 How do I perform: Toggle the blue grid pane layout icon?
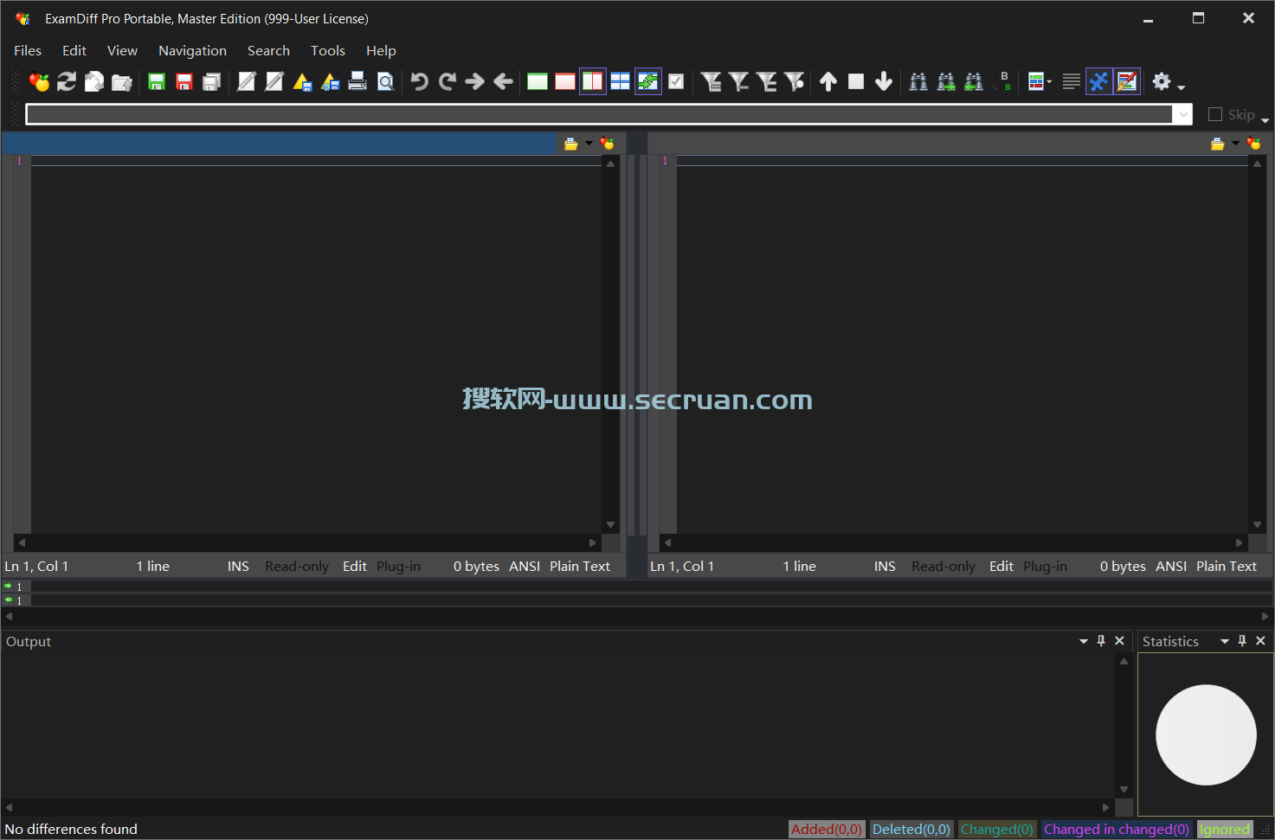621,81
